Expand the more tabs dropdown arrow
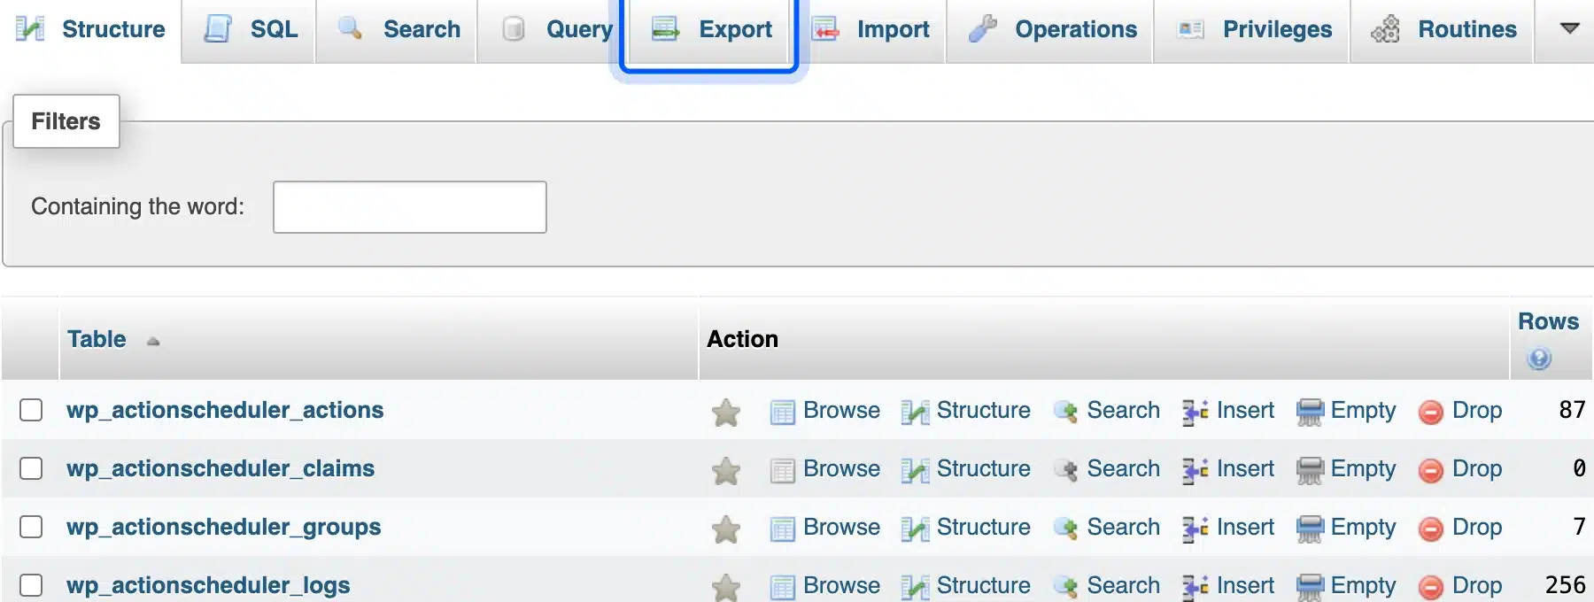 1569,28
